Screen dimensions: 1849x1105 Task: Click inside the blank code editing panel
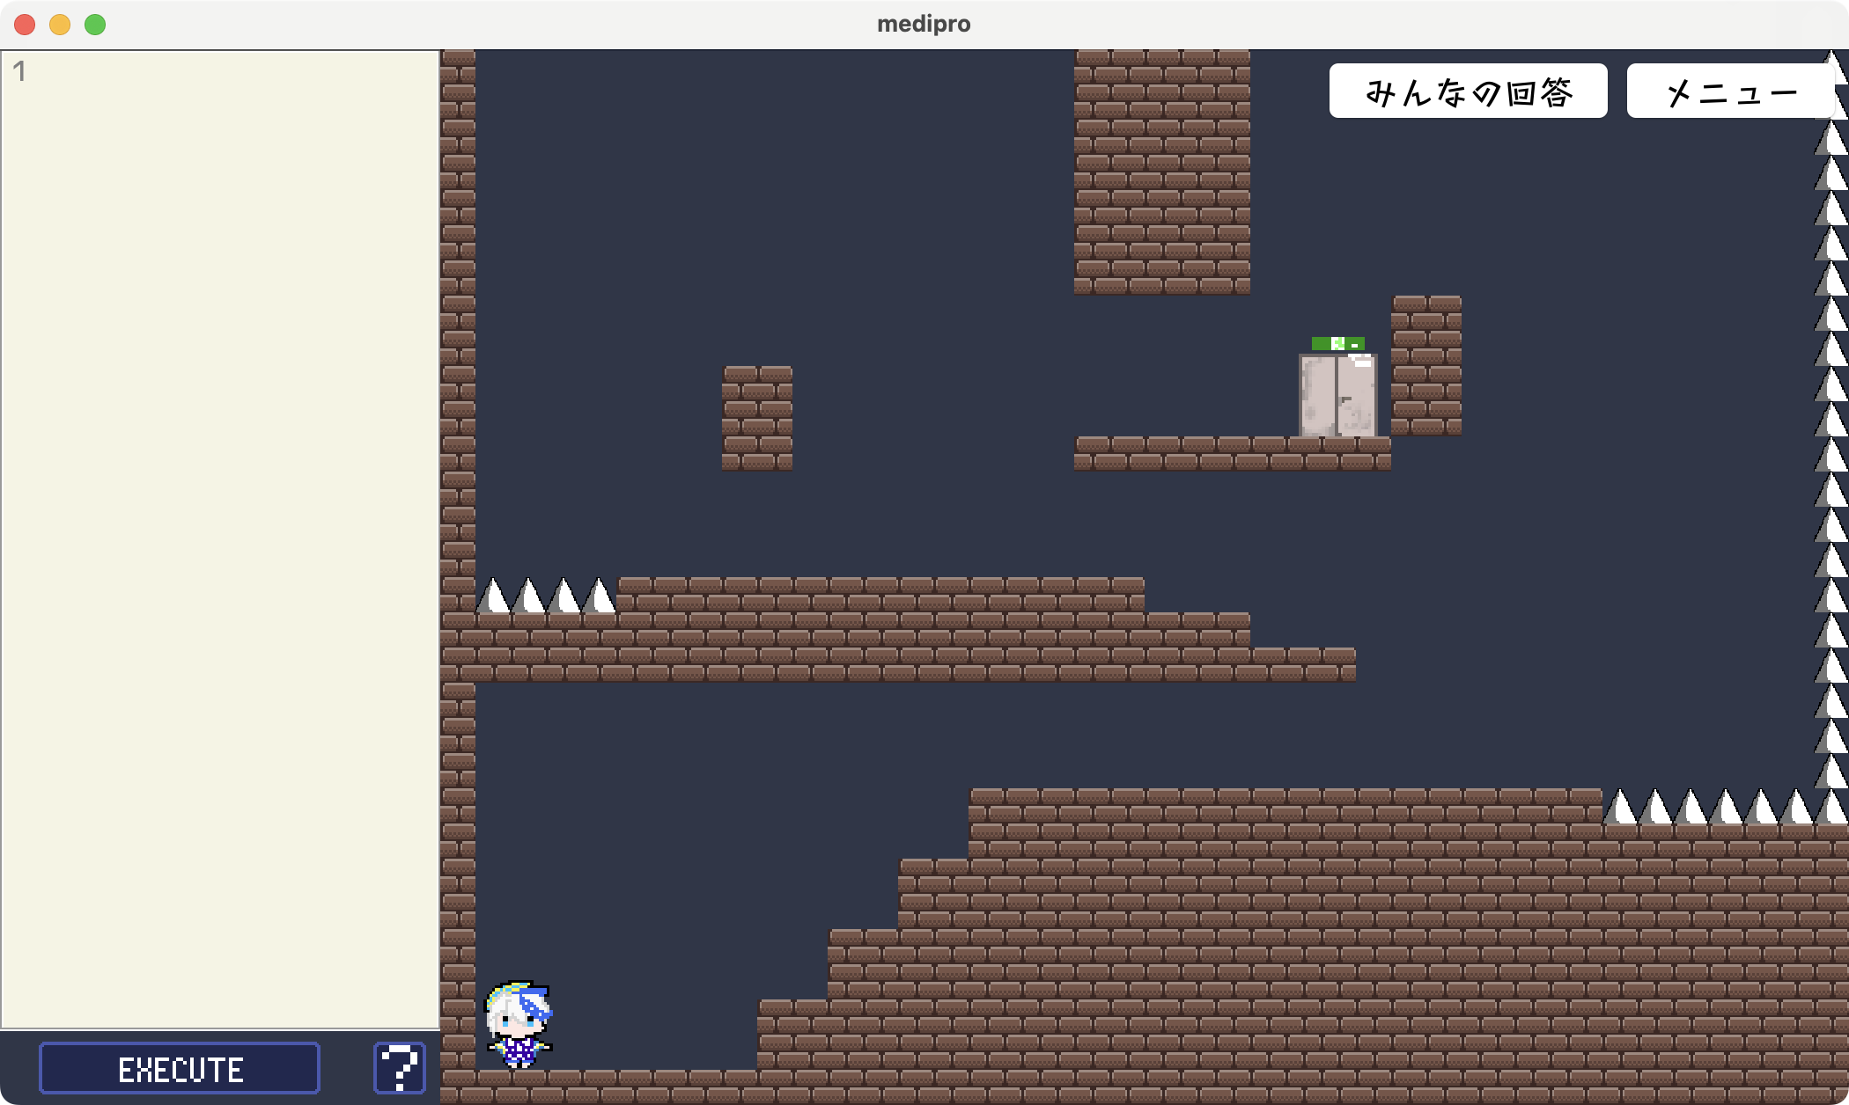(x=220, y=528)
